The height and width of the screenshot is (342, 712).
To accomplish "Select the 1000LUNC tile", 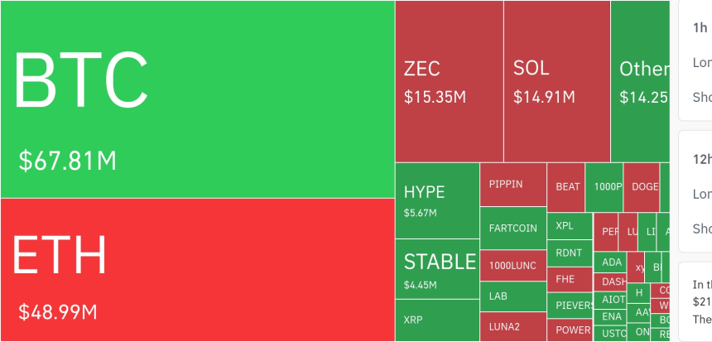I will (x=513, y=266).
